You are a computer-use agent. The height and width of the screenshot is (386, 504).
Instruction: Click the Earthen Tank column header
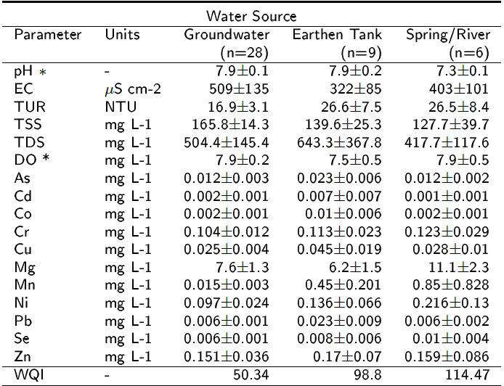[x=337, y=34]
